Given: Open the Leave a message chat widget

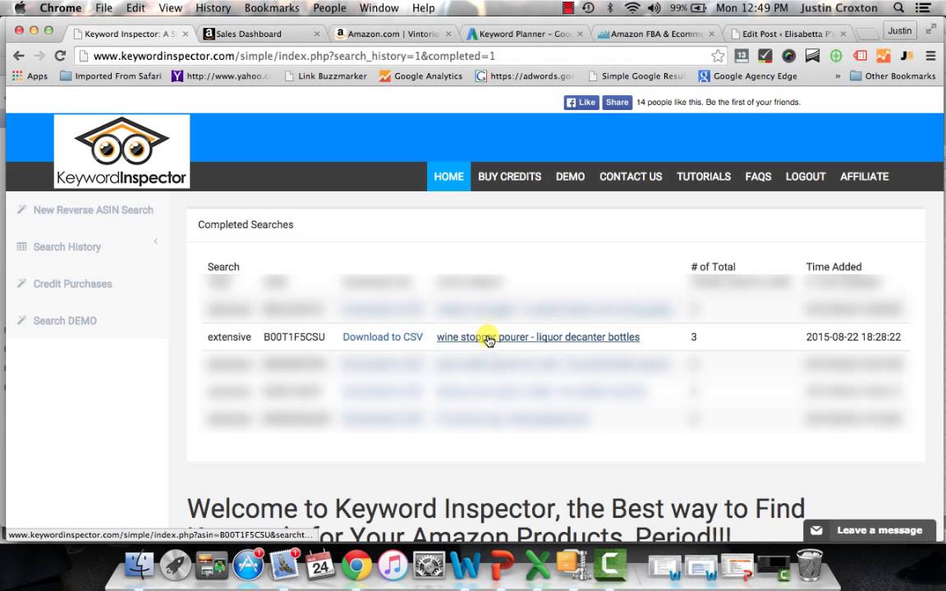Looking at the screenshot, I should point(870,531).
